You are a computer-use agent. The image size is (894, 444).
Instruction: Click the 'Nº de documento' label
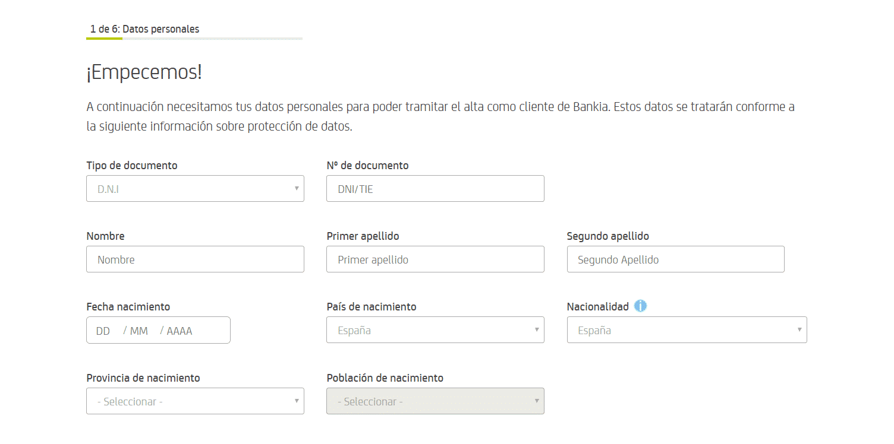(x=367, y=166)
